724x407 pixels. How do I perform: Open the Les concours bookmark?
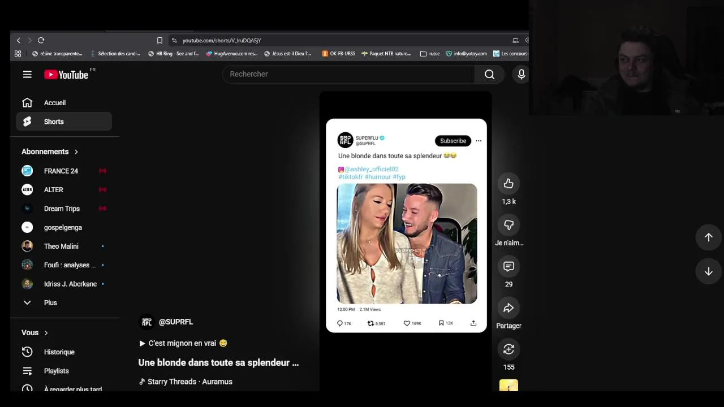(x=510, y=54)
